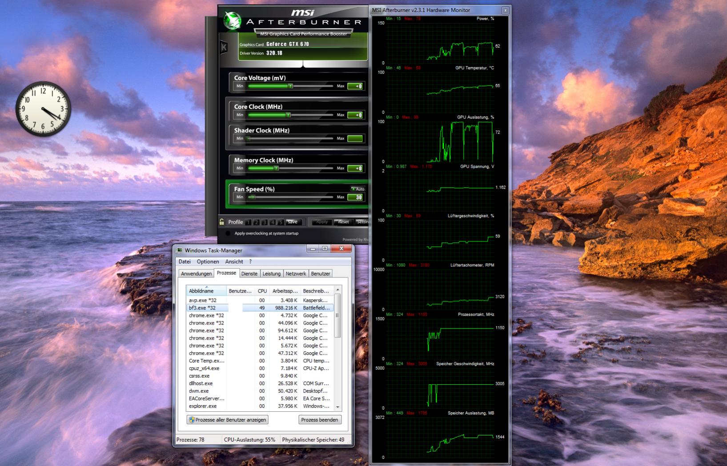Close the Afterburner Hardware Monitor window

point(505,10)
